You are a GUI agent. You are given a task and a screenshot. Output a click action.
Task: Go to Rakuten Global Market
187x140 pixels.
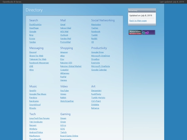click(x=71, y=66)
